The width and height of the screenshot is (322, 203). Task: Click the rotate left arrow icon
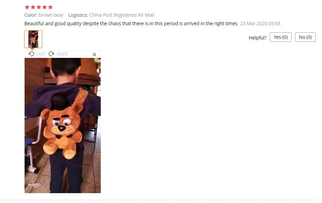tap(31, 54)
